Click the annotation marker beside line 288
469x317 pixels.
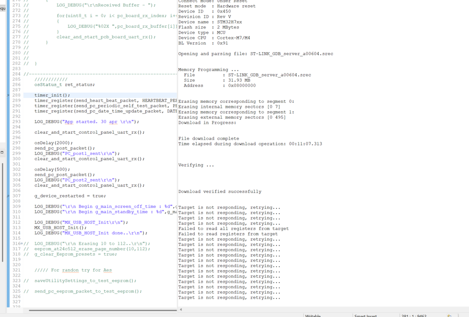(x=8, y=95)
